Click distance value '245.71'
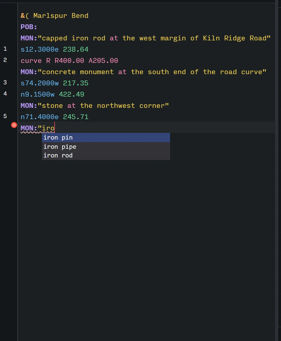This screenshot has height=341, width=281. click(x=76, y=117)
